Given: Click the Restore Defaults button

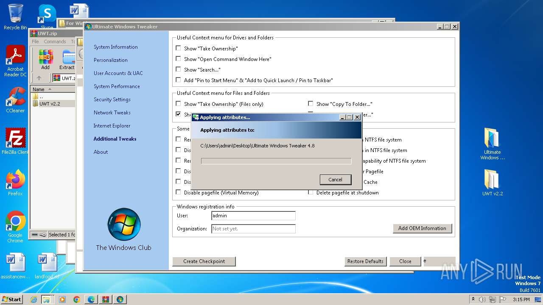Looking at the screenshot, I should [365, 261].
